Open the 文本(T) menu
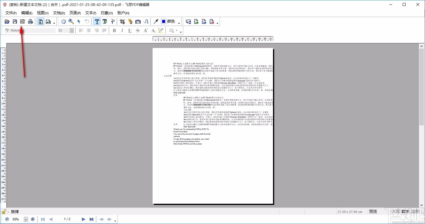This screenshot has width=425, height=224. click(91, 13)
